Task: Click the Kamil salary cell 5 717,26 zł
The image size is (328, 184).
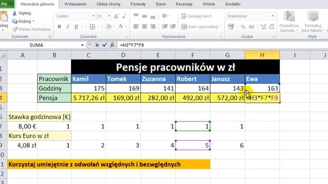Action: point(89,98)
